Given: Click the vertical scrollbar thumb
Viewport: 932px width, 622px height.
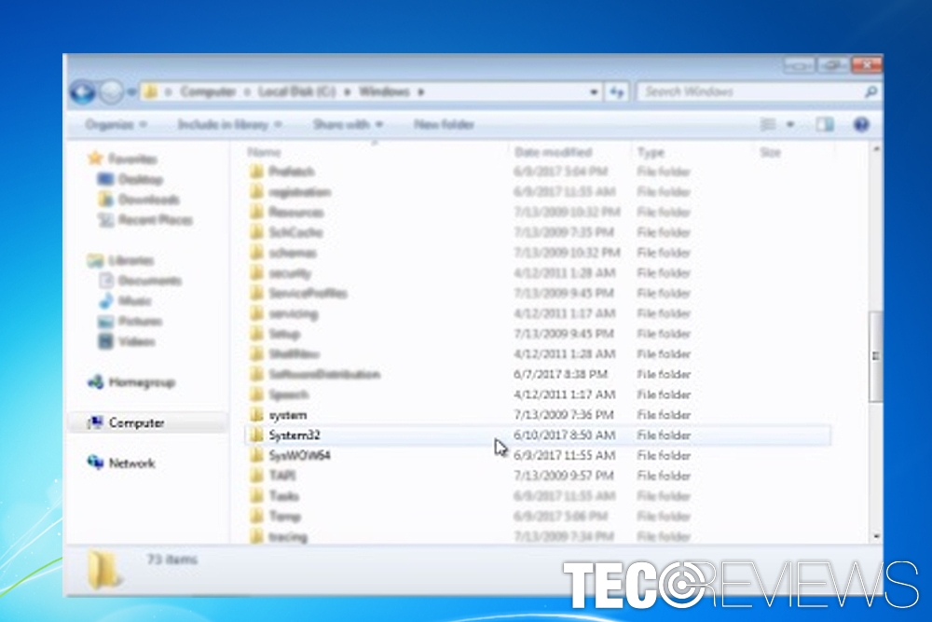Looking at the screenshot, I should [876, 356].
